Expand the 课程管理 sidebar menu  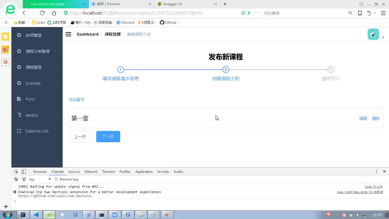tap(37, 67)
